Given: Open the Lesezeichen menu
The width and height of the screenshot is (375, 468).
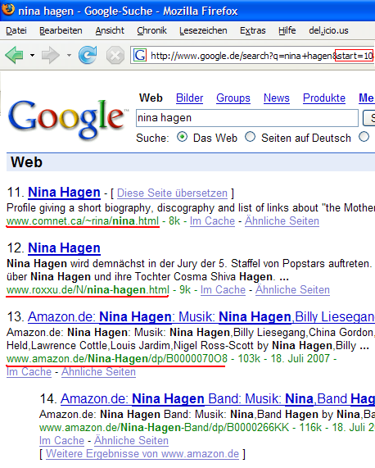Looking at the screenshot, I should pos(203,30).
